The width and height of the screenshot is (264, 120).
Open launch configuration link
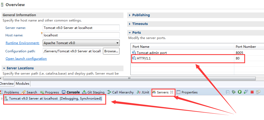(26, 58)
